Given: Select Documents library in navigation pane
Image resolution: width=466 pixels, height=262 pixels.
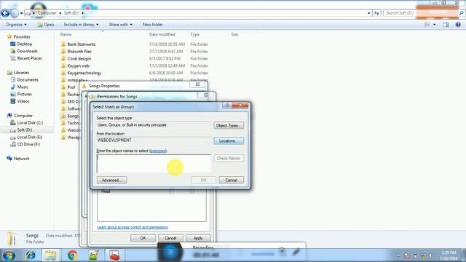Looking at the screenshot, I should [28, 79].
